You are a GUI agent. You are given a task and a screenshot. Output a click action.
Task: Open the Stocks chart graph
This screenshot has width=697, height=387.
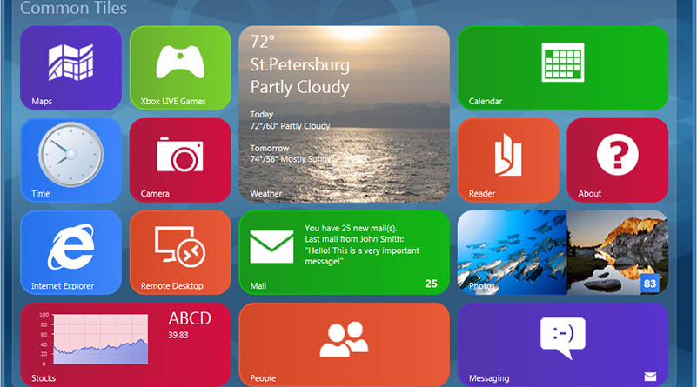point(96,341)
